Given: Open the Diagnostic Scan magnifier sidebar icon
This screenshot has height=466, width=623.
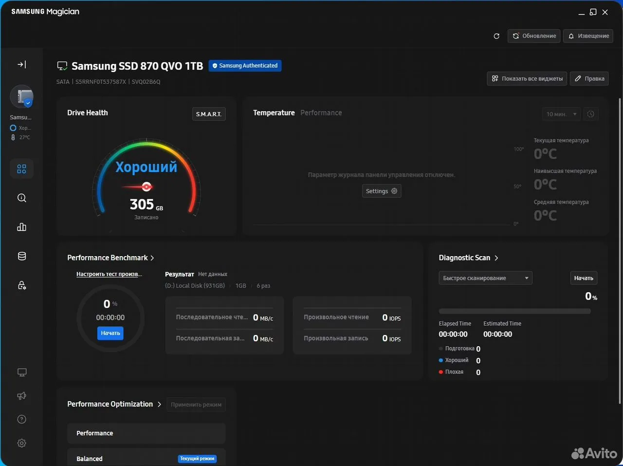Looking at the screenshot, I should (22, 198).
